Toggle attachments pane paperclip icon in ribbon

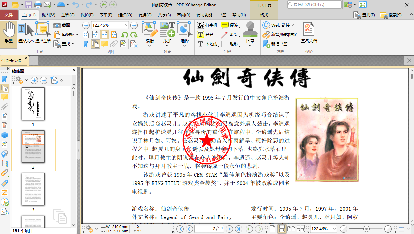[114, 44]
